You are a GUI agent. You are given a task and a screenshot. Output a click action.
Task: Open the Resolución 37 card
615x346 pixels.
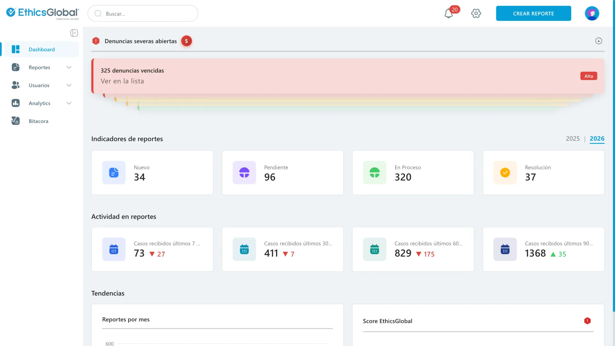coord(543,172)
